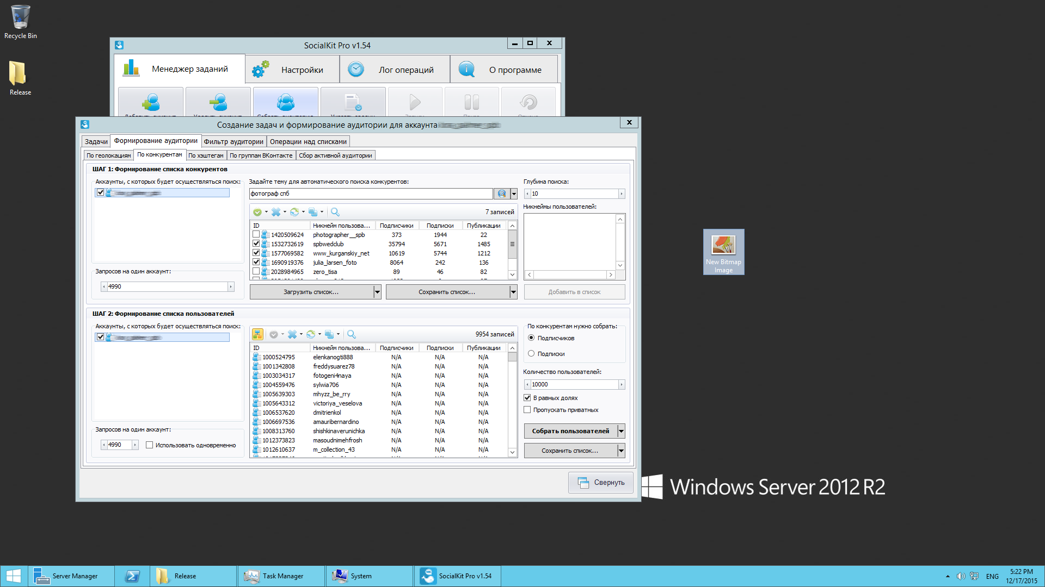This screenshot has height=587, width=1045.
Task: Open the Recycle Bin desktop icon
Action: (21, 22)
